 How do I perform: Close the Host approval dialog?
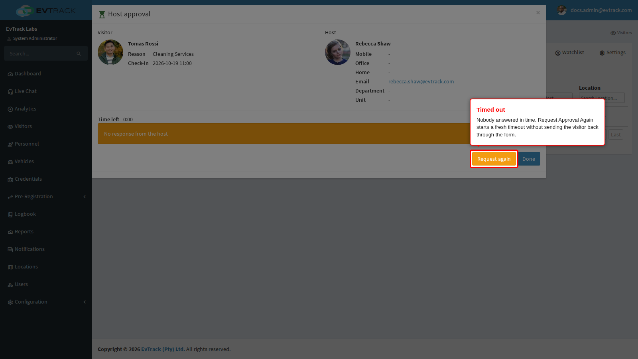click(x=538, y=13)
